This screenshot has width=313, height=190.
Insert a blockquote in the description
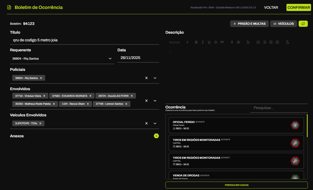222,42
